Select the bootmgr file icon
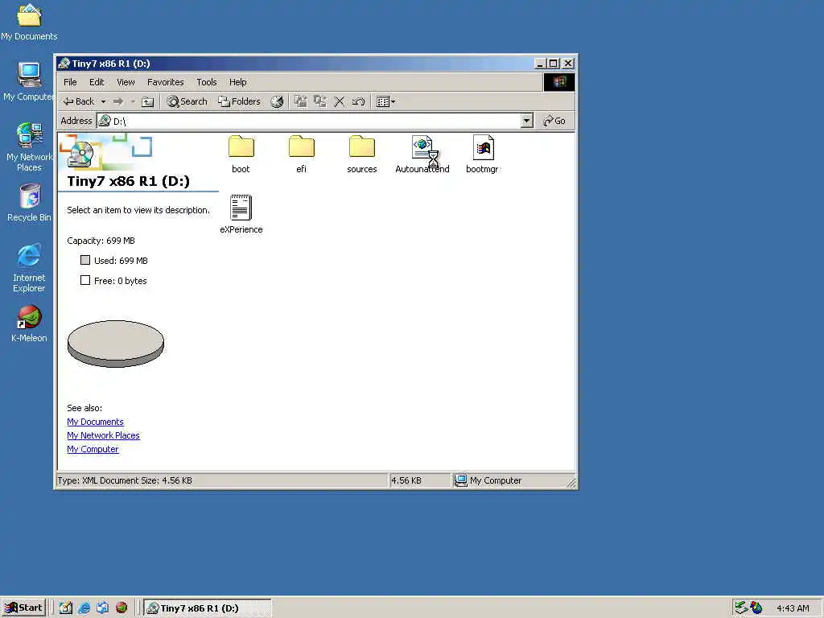This screenshot has height=618, width=824. [483, 148]
